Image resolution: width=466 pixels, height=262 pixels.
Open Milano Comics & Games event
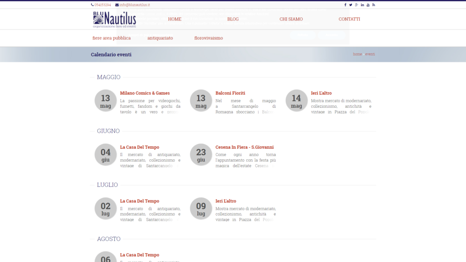click(145, 93)
